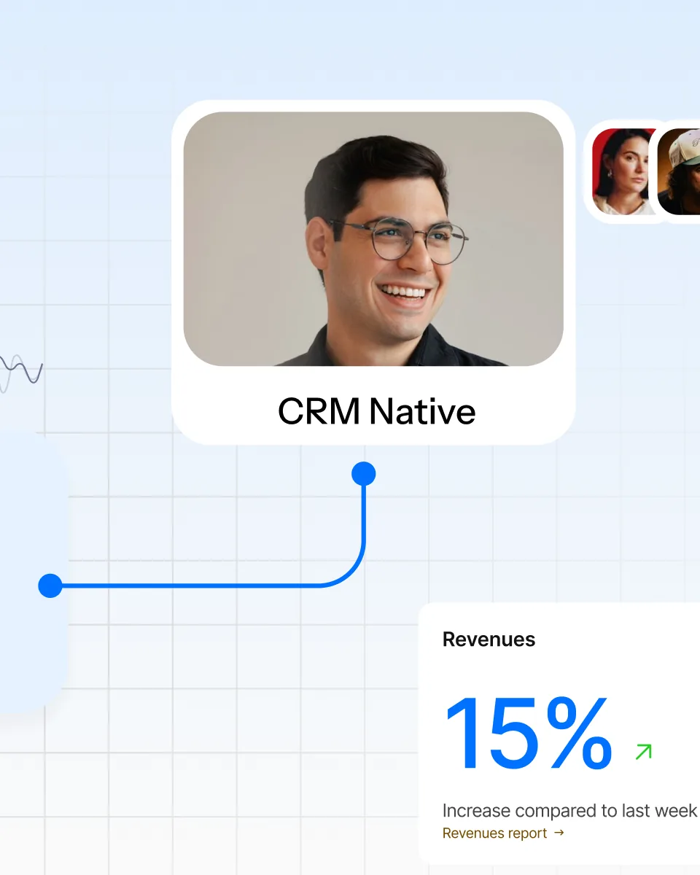700x875 pixels.
Task: Click the blue connector dot under CRM Native
Action: pyautogui.click(x=363, y=474)
